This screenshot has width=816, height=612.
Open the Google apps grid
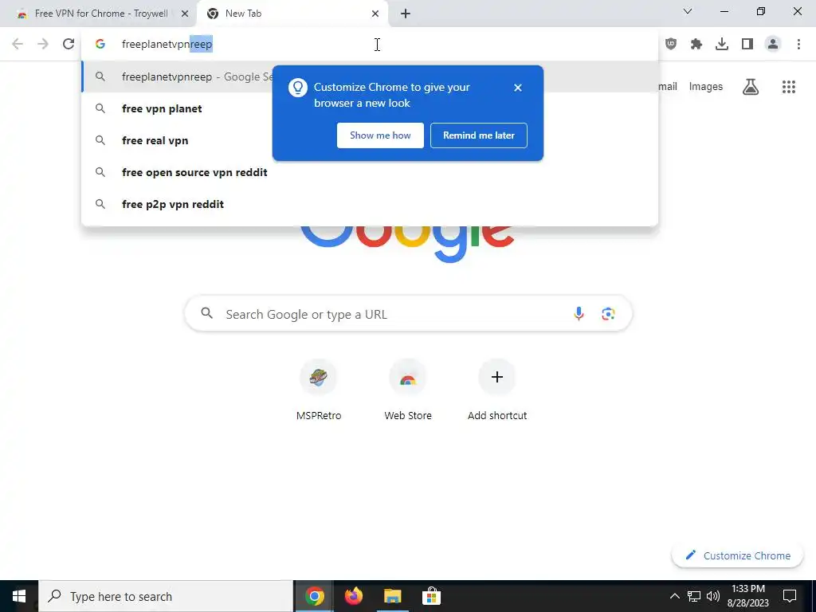click(x=789, y=87)
